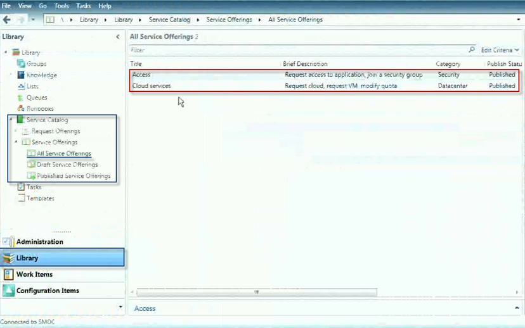Select the Tasks icon in Library tree
525x328 pixels.
[x=21, y=187]
